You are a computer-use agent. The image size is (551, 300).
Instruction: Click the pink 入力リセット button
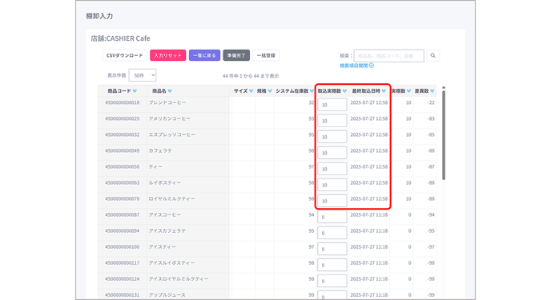click(x=168, y=55)
